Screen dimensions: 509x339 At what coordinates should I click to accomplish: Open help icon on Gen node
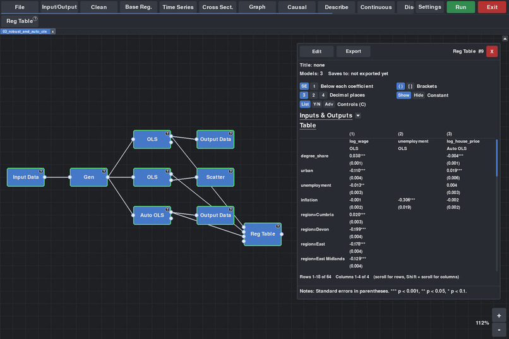(104, 171)
